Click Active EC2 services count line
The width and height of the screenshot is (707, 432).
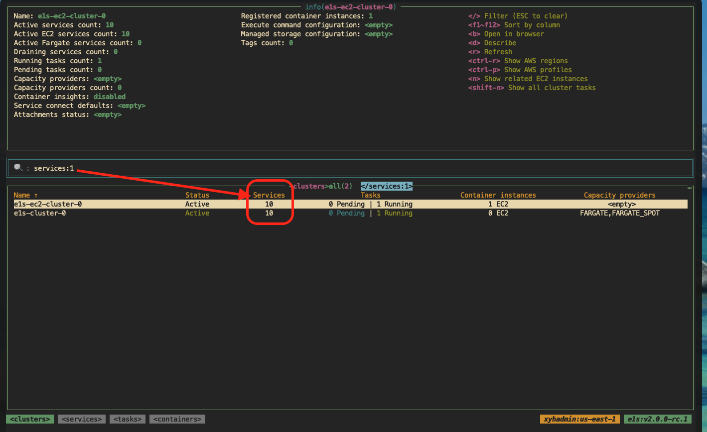pyautogui.click(x=72, y=34)
